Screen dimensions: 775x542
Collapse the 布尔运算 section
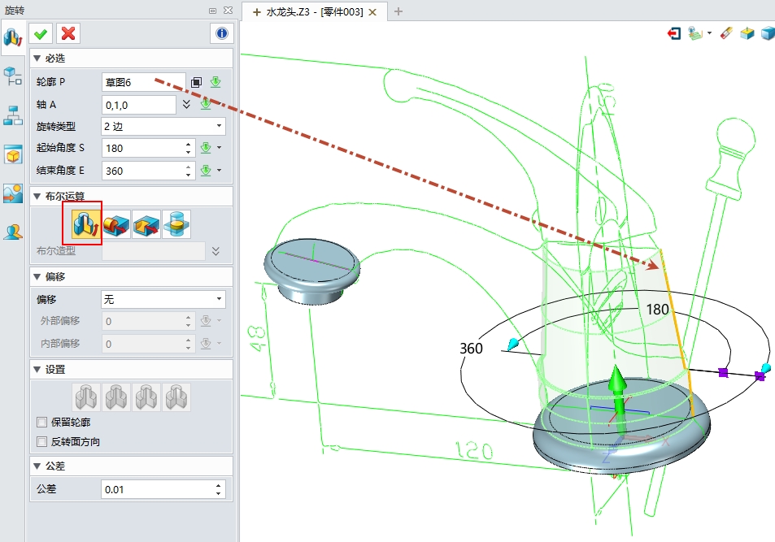point(37,196)
